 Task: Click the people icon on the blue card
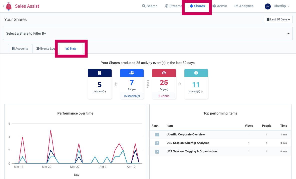pos(132,73)
